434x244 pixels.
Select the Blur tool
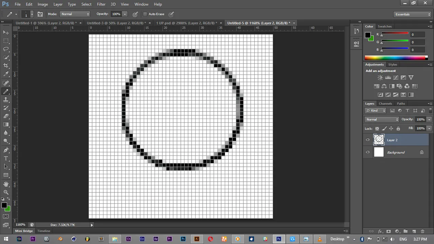point(6,133)
